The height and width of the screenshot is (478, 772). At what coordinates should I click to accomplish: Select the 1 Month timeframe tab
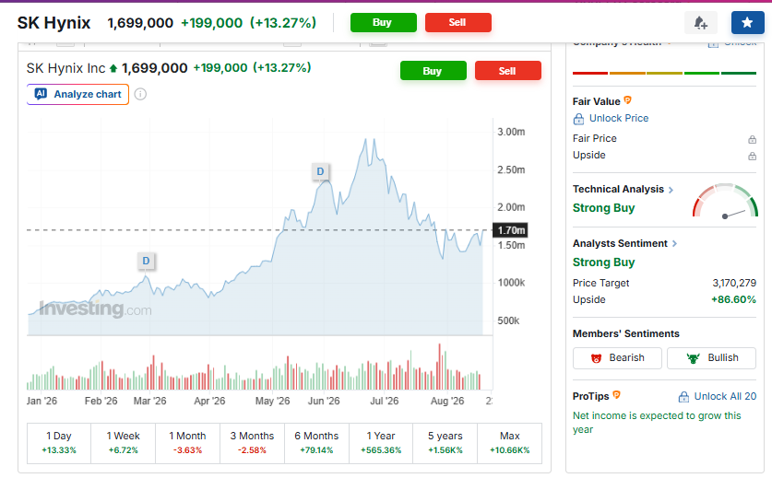187,443
